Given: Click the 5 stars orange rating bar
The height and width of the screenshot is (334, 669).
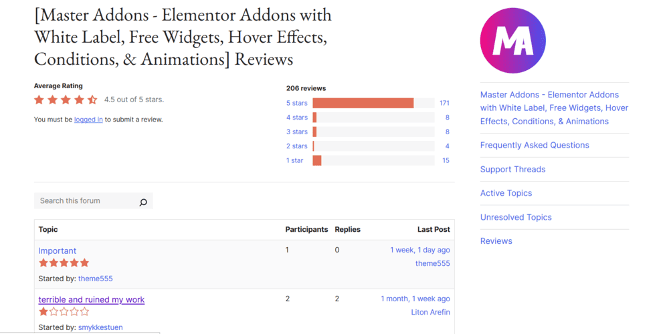Looking at the screenshot, I should pyautogui.click(x=363, y=103).
